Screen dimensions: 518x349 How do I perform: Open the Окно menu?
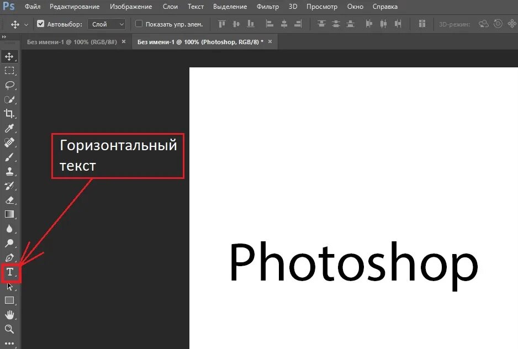click(355, 7)
